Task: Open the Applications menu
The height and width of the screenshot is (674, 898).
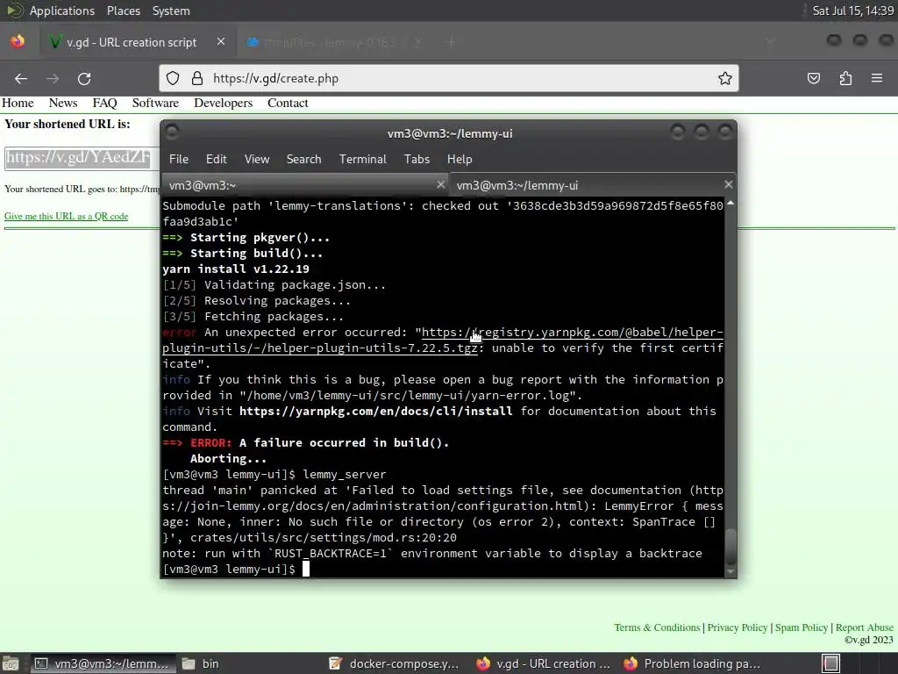Action: pos(62,11)
